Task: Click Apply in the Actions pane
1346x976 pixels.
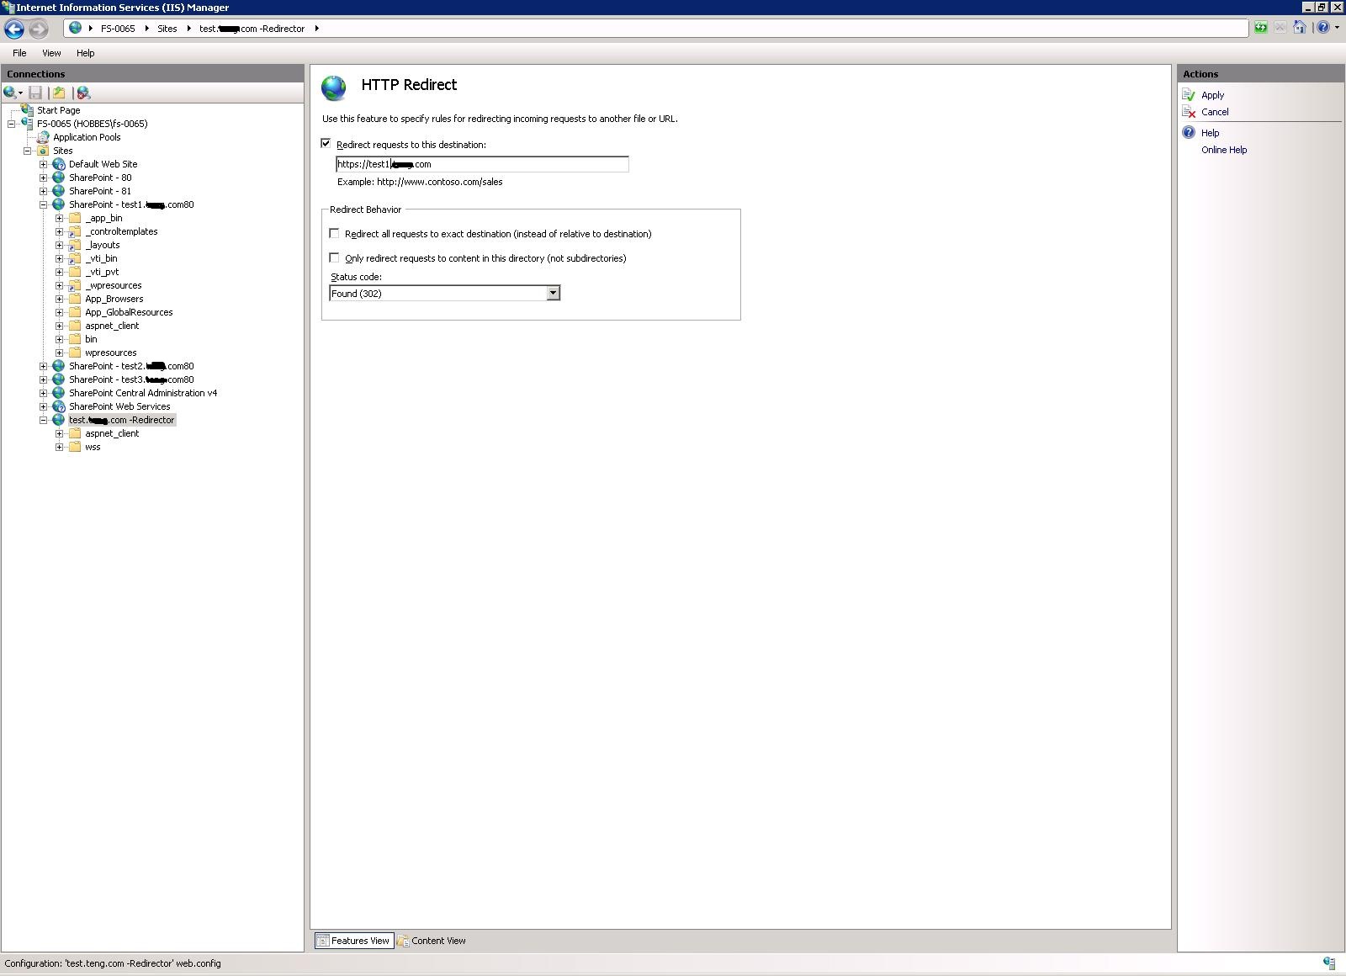Action: tap(1212, 95)
